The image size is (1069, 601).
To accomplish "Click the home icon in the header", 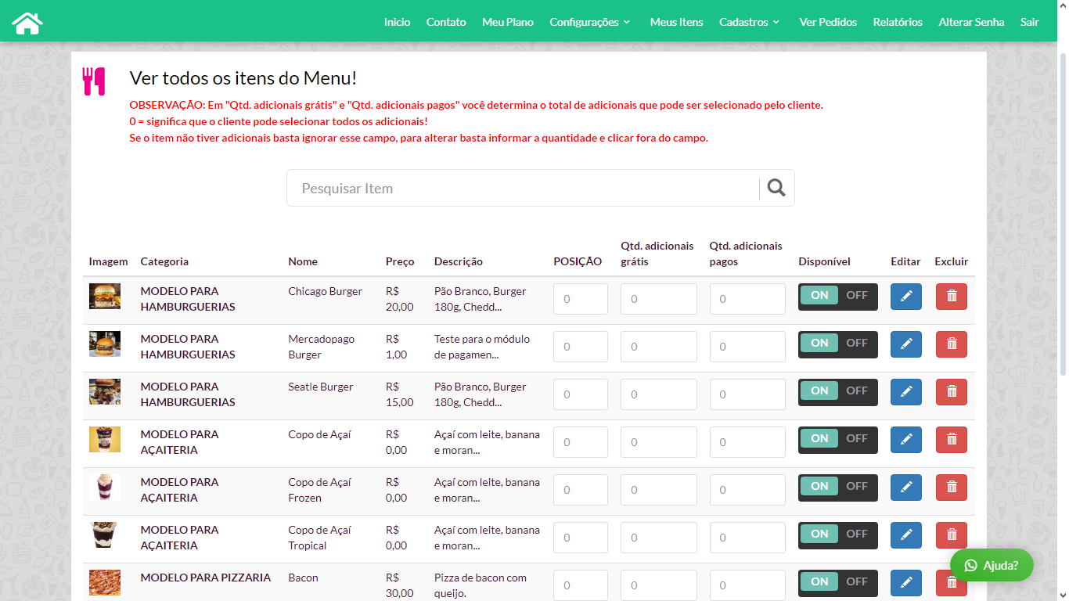I will [27, 23].
